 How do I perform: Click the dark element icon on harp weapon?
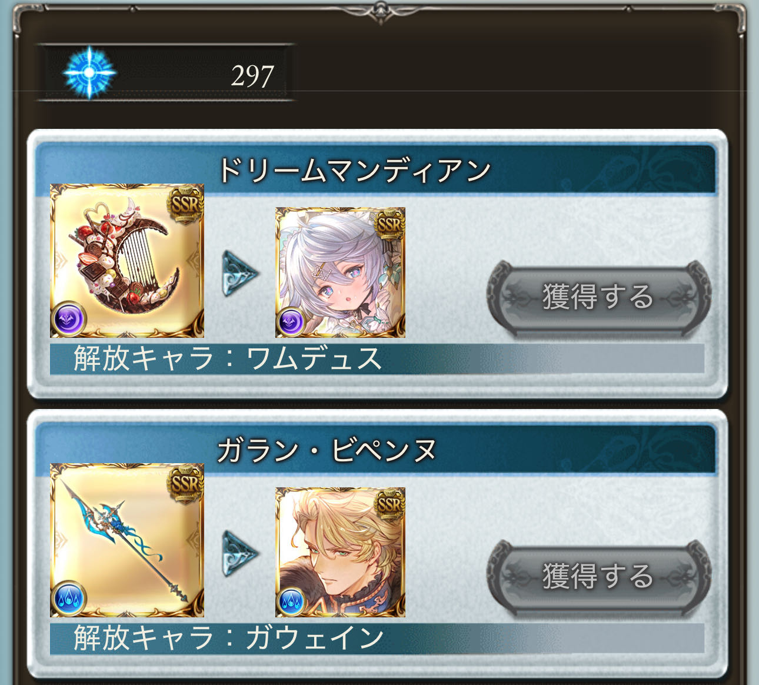coord(70,320)
